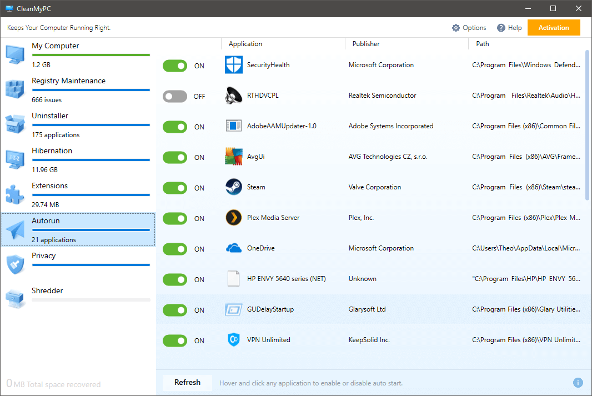Click the Plex Media Server icon
The height and width of the screenshot is (396, 592).
(x=234, y=218)
